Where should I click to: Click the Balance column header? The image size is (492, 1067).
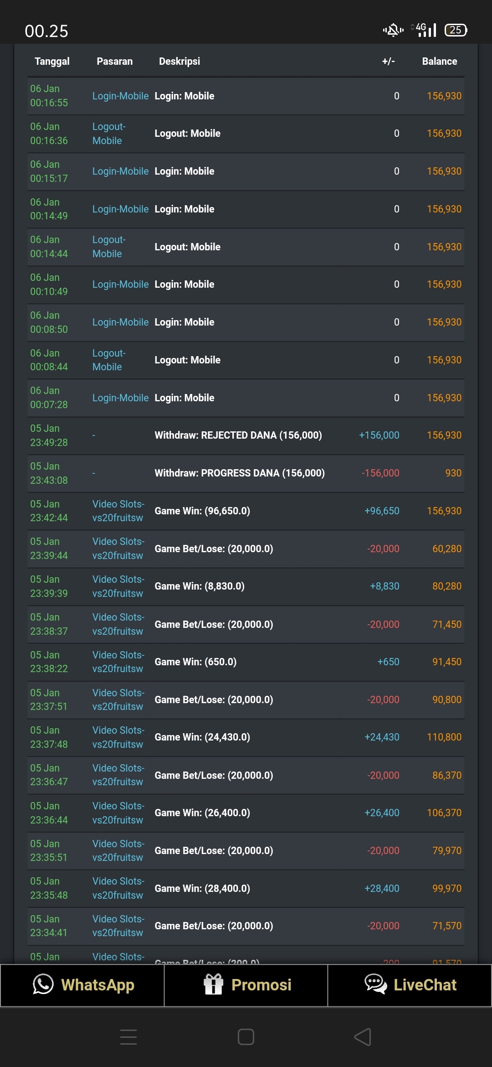point(439,61)
